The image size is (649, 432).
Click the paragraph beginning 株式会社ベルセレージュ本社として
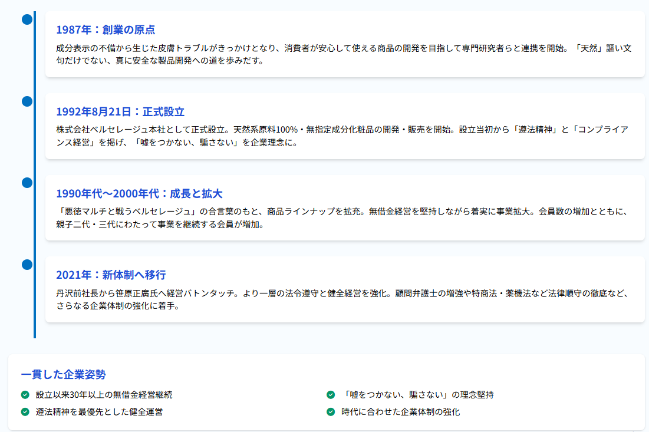pos(342,136)
